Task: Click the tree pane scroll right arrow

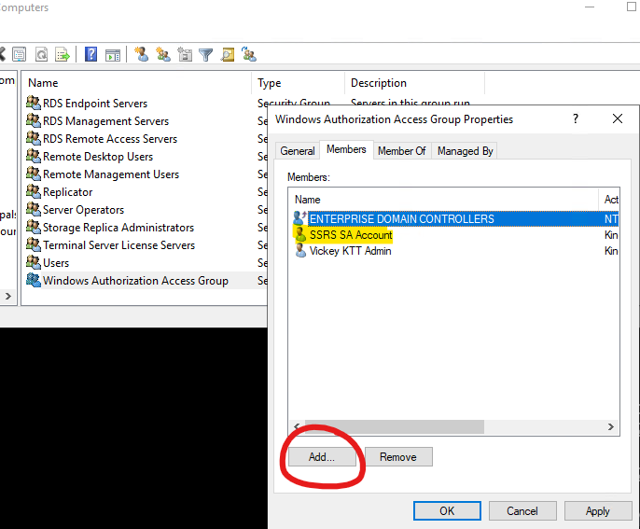Action: coord(8,297)
